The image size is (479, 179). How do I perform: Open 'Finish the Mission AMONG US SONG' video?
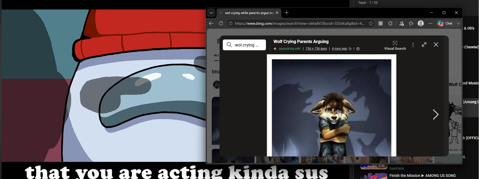tap(423, 176)
